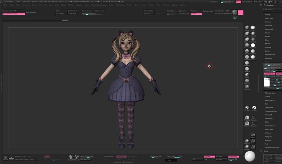
Task: Toggle Spotlight Projection button
Action: click(14, 14)
